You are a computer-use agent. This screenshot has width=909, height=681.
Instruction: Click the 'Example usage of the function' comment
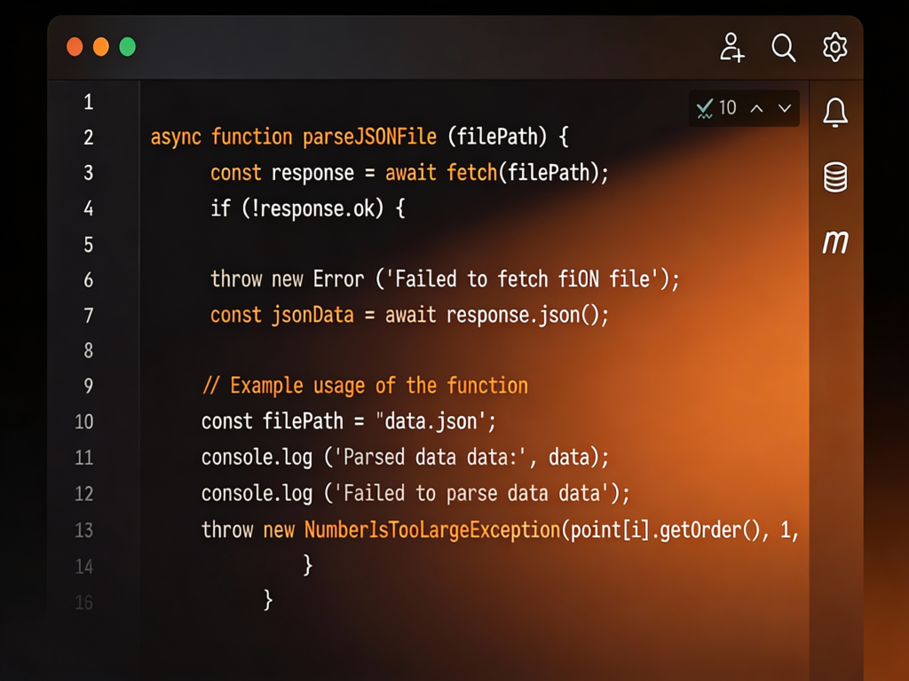point(378,386)
